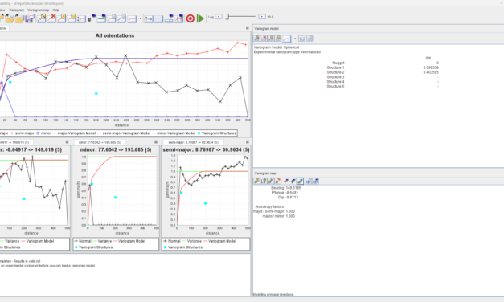
Task: Click the green play button
Action: tap(200, 18)
